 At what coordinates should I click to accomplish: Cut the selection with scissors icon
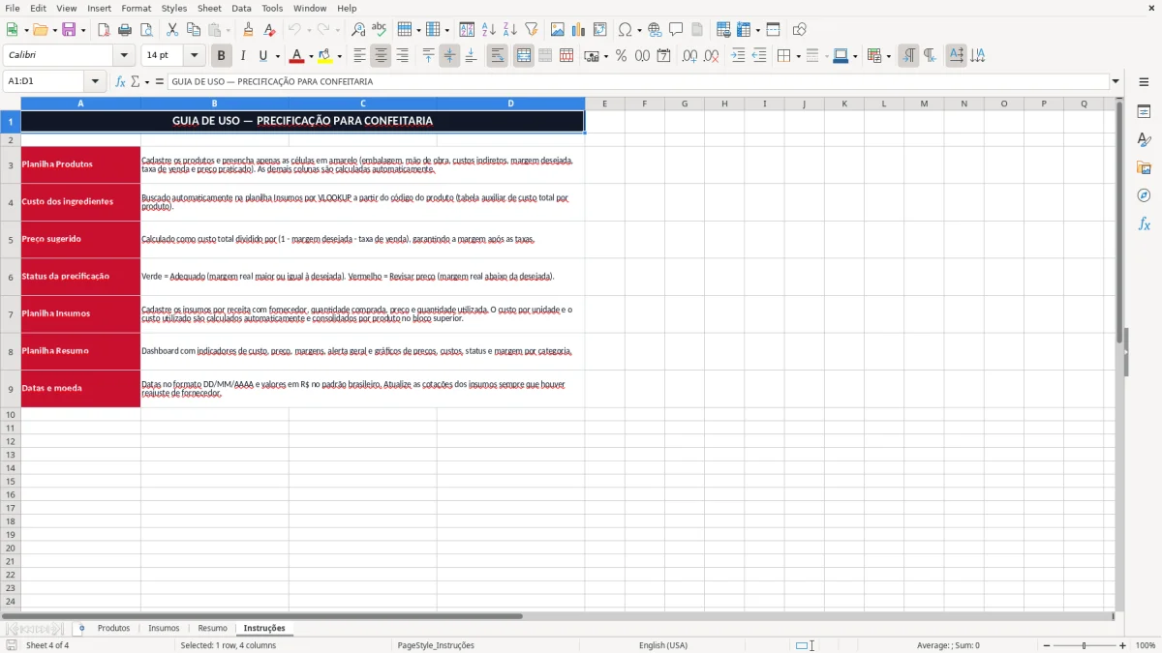click(x=171, y=30)
